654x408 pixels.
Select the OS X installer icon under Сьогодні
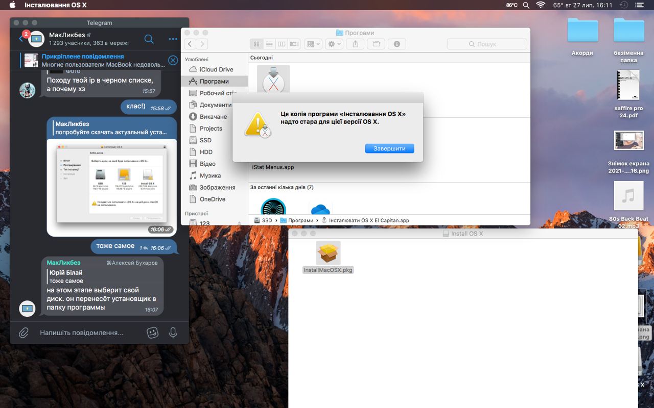point(273,79)
